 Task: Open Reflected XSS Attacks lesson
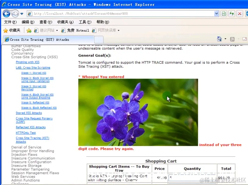click(31, 127)
